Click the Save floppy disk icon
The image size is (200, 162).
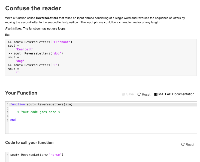(123, 94)
